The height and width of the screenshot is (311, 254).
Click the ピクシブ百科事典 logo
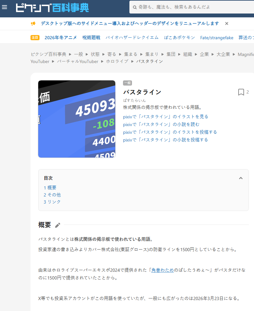point(52,7)
